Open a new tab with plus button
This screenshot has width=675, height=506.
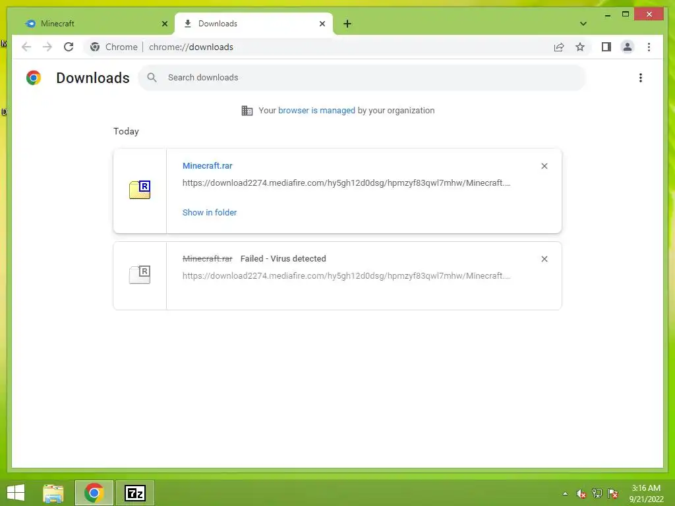[347, 24]
